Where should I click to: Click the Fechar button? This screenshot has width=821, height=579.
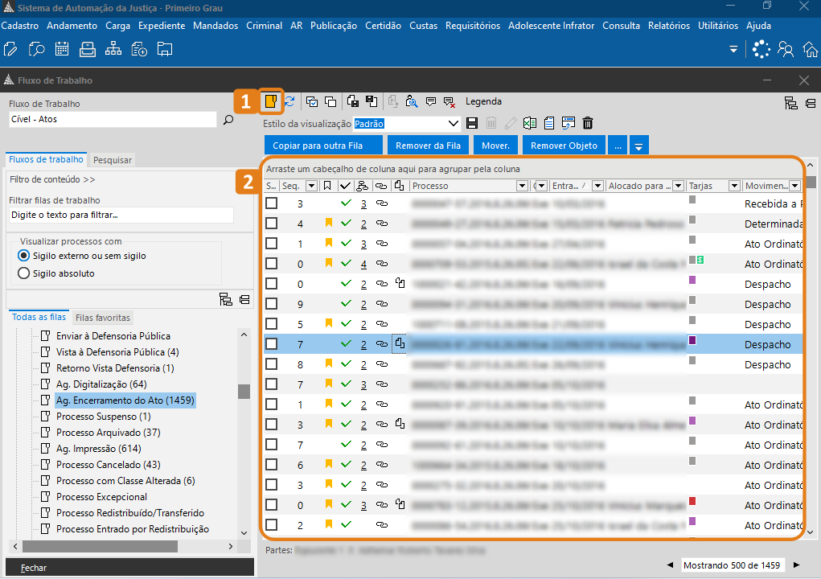point(129,568)
